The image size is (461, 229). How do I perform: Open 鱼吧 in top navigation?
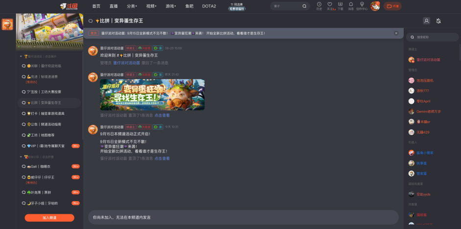[189, 6]
